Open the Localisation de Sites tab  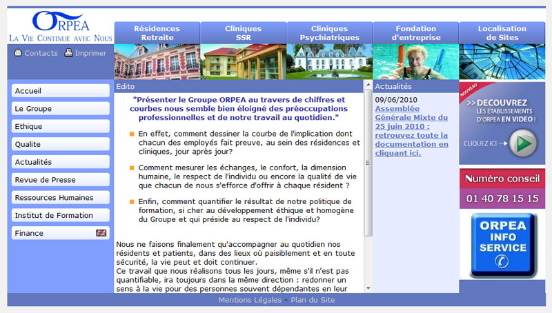coord(502,33)
